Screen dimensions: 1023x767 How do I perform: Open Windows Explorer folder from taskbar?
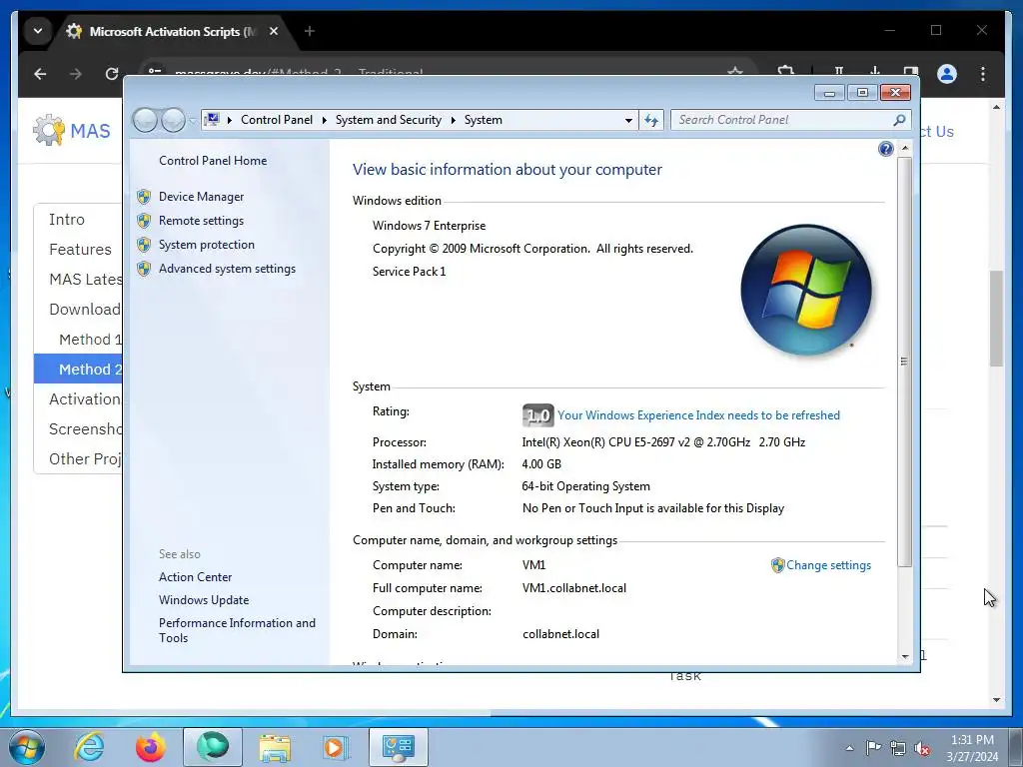click(275, 747)
